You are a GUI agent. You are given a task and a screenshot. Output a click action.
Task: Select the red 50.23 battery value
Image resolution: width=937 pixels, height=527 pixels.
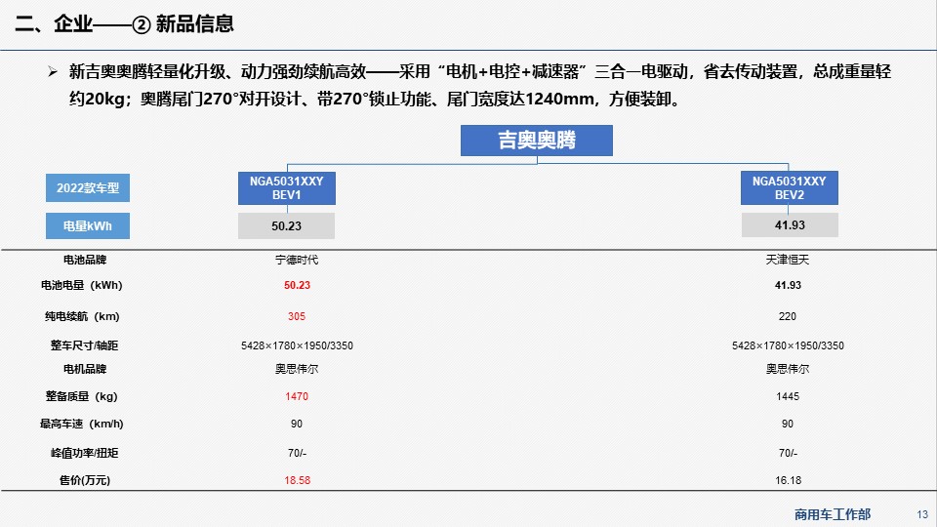pyautogui.click(x=297, y=286)
